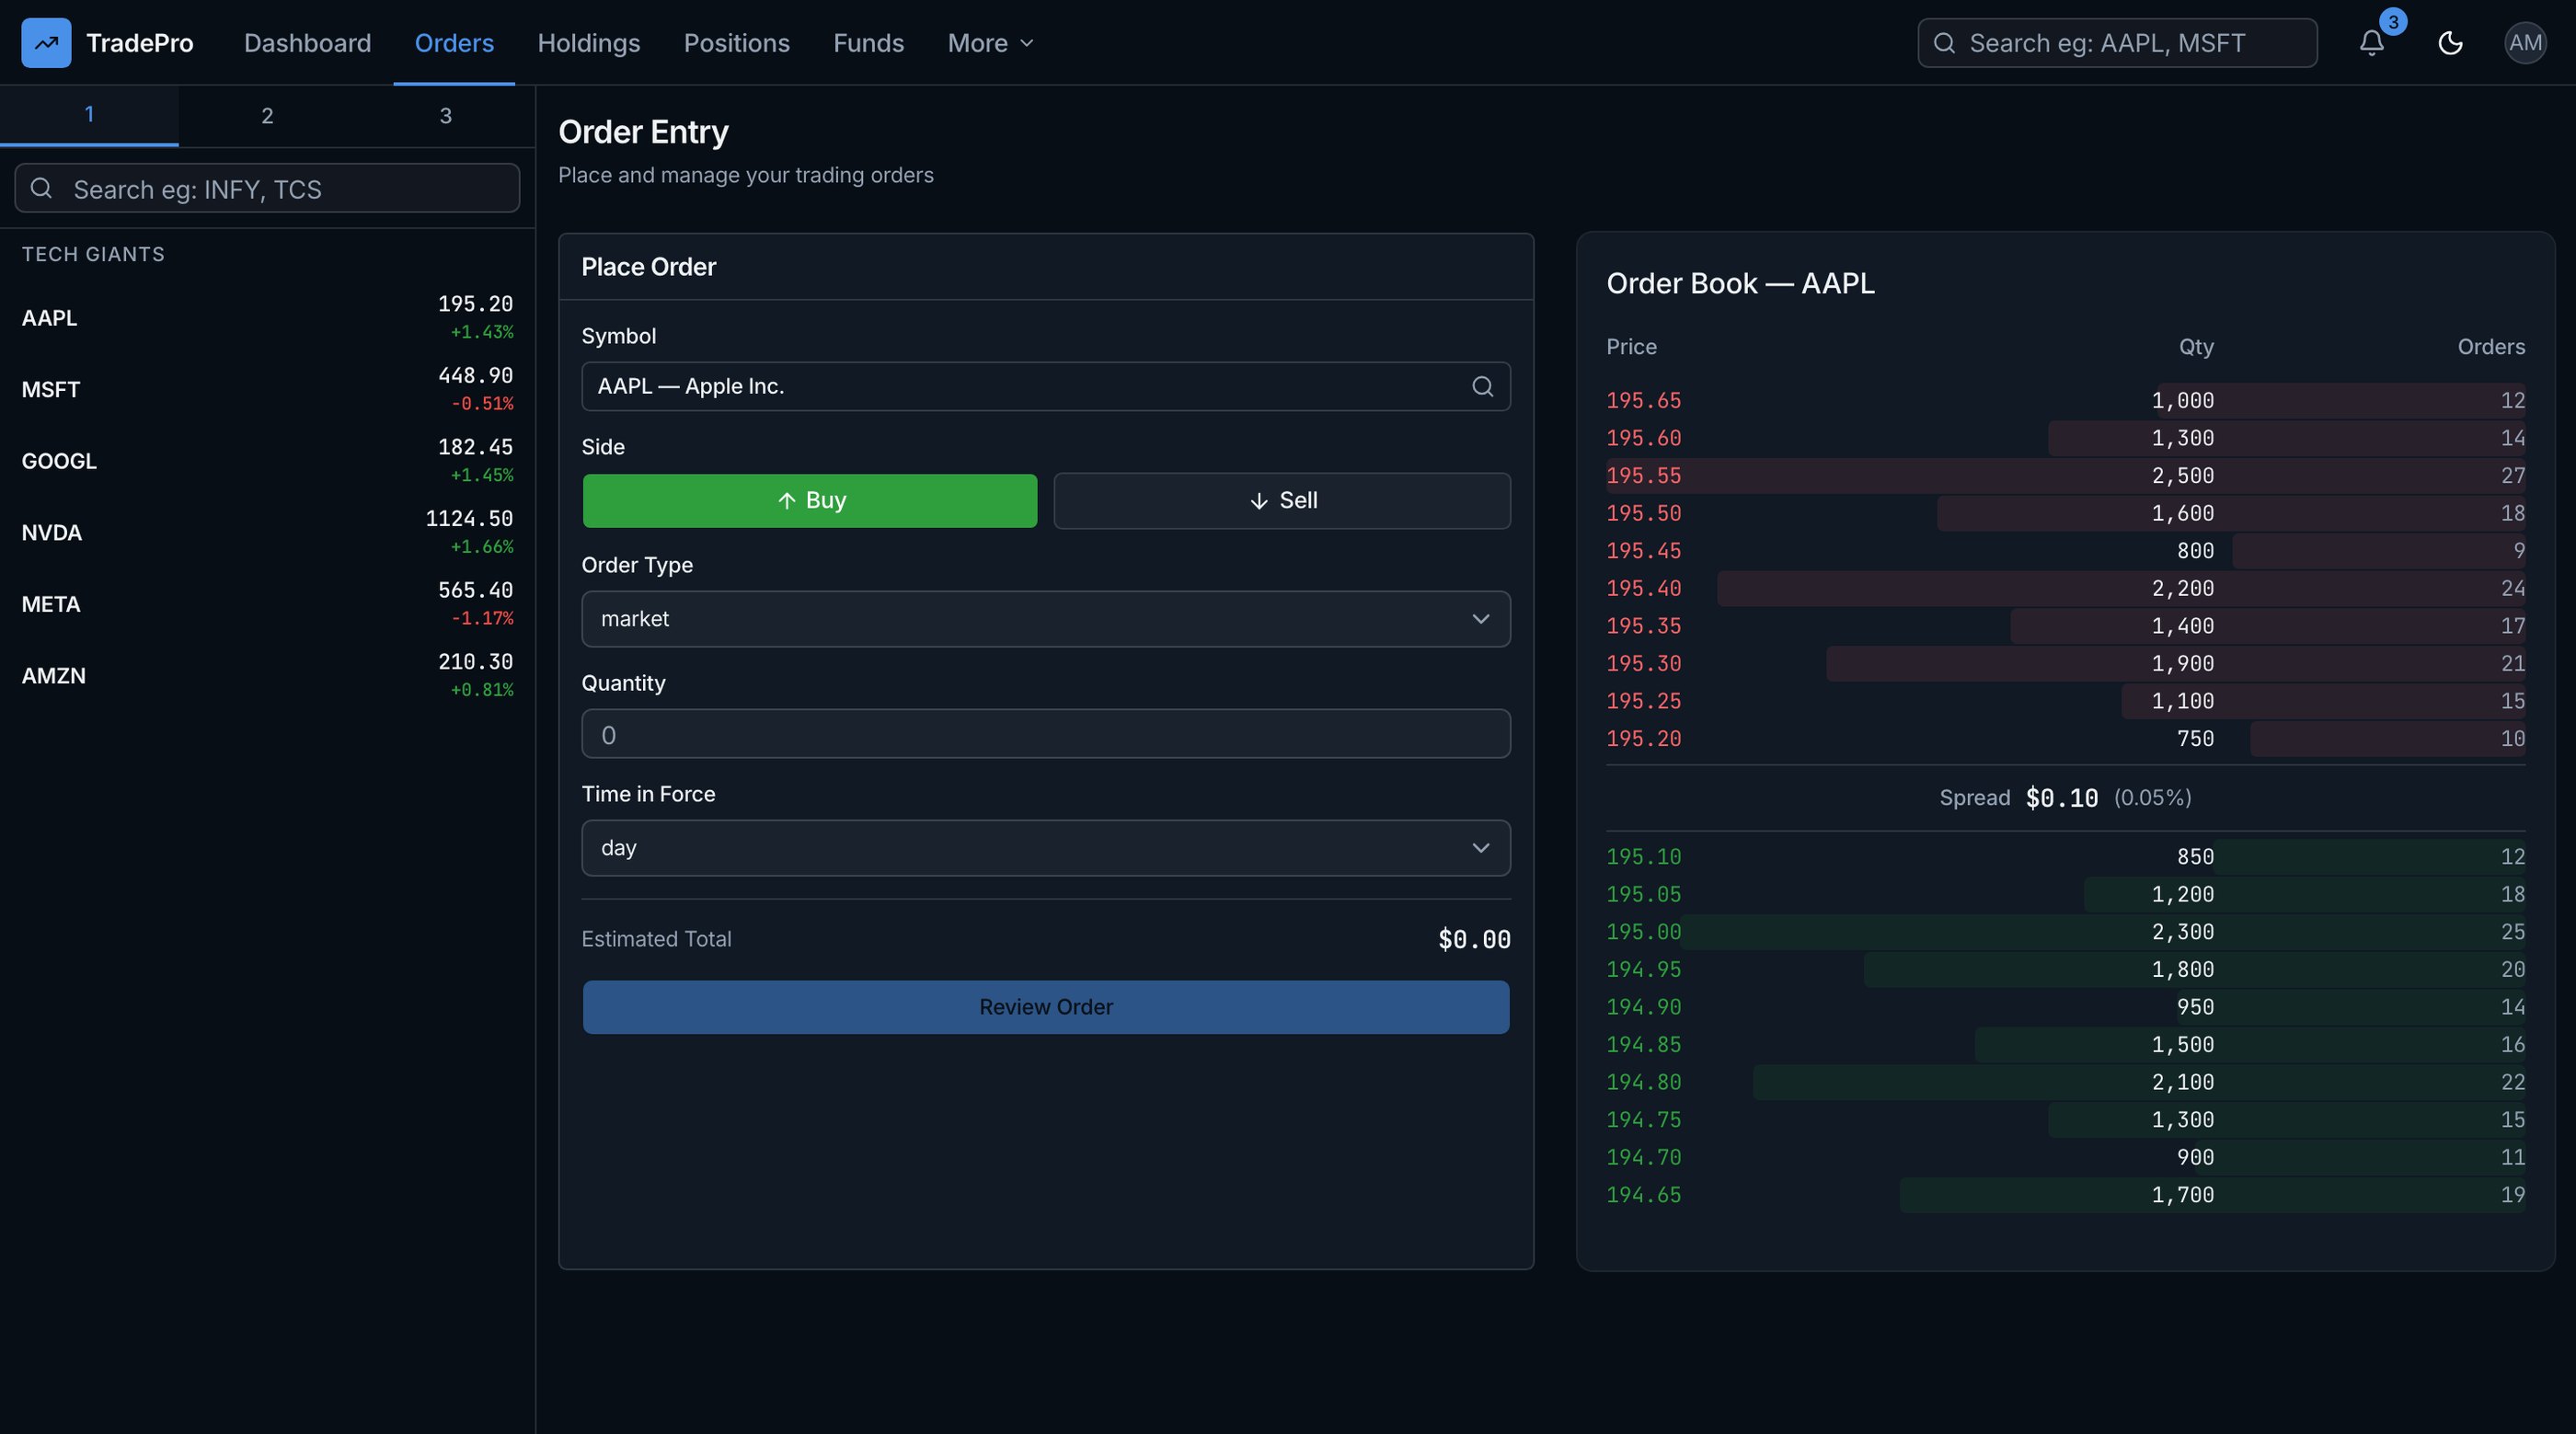Viewport: 2576px width, 1434px height.
Task: Click the spread value $0.10
Action: pyautogui.click(x=2061, y=798)
